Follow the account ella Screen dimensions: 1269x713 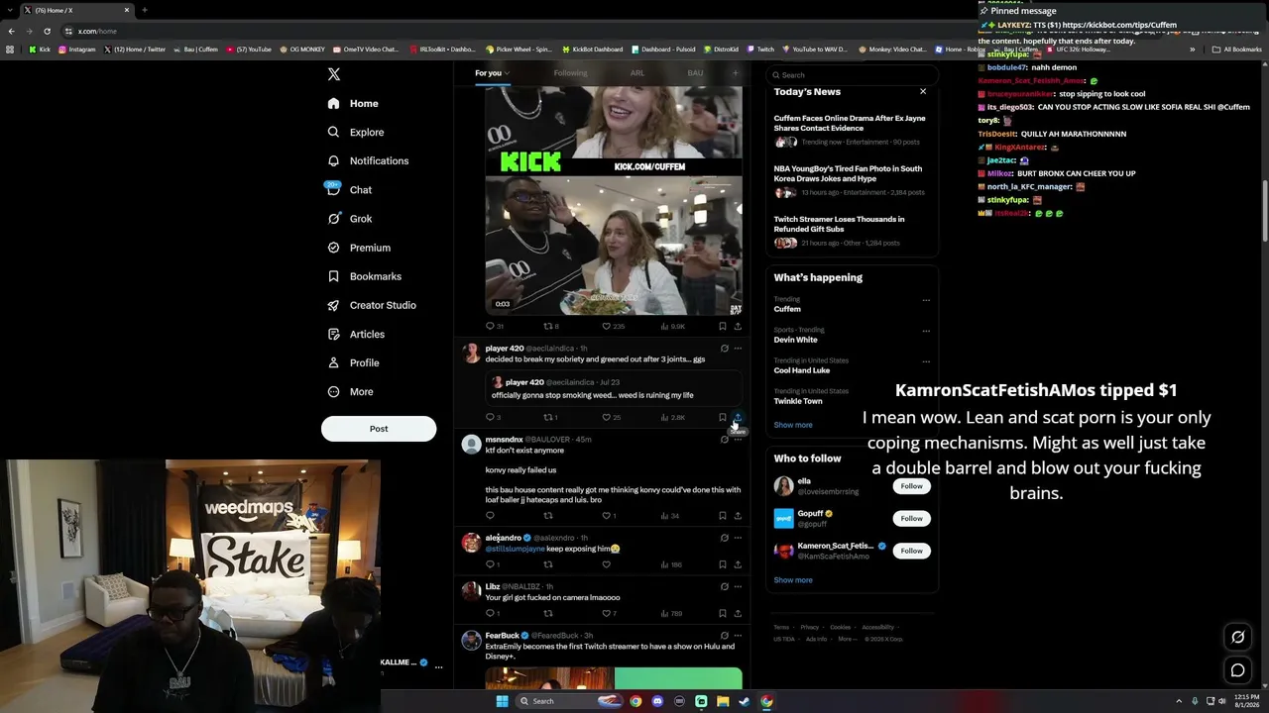click(x=911, y=486)
